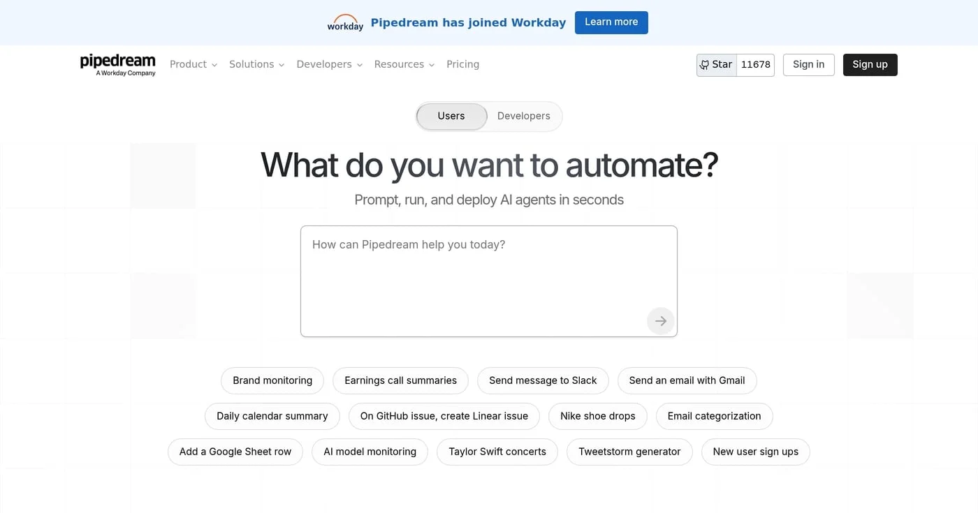
Task: Pick the Taylor Swift concerts chip
Action: coord(497,452)
